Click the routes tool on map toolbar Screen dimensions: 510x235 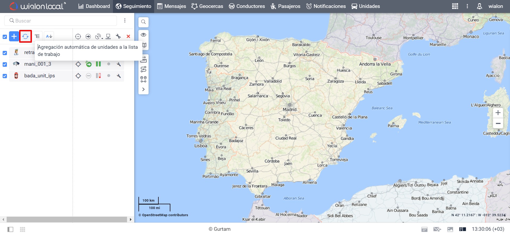[144, 69]
